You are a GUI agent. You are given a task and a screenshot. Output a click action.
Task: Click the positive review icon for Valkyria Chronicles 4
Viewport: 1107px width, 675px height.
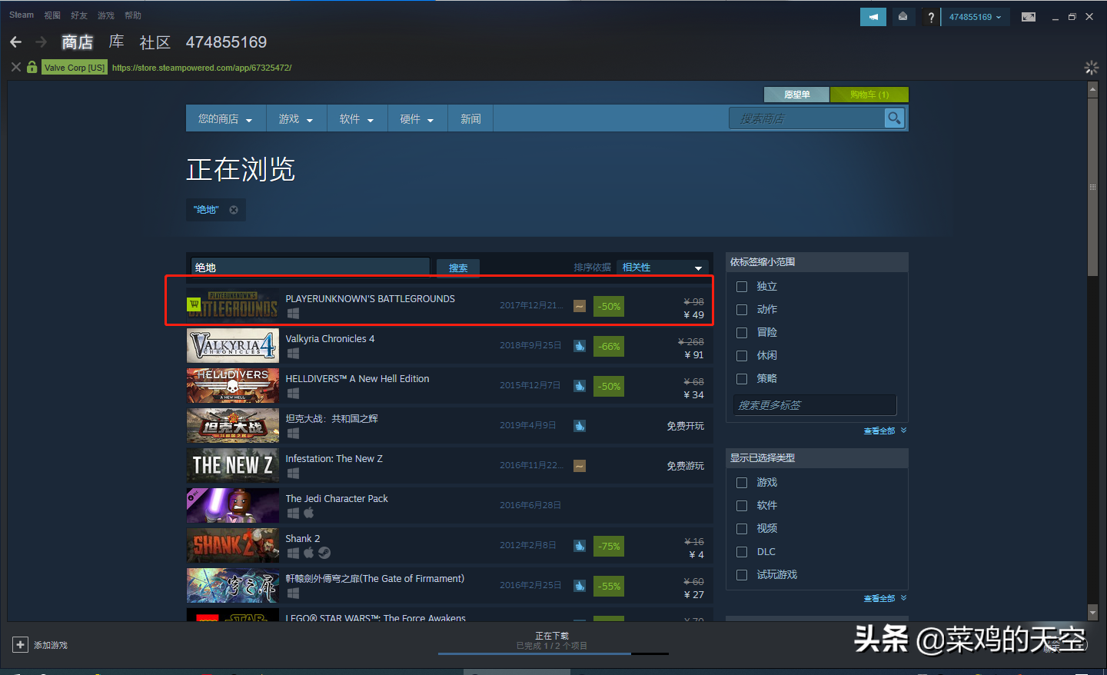click(580, 346)
